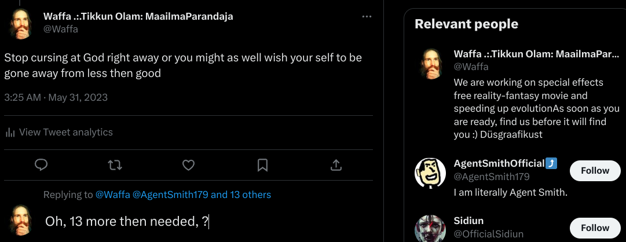
Task: Follow Sidiun
Action: pos(595,228)
